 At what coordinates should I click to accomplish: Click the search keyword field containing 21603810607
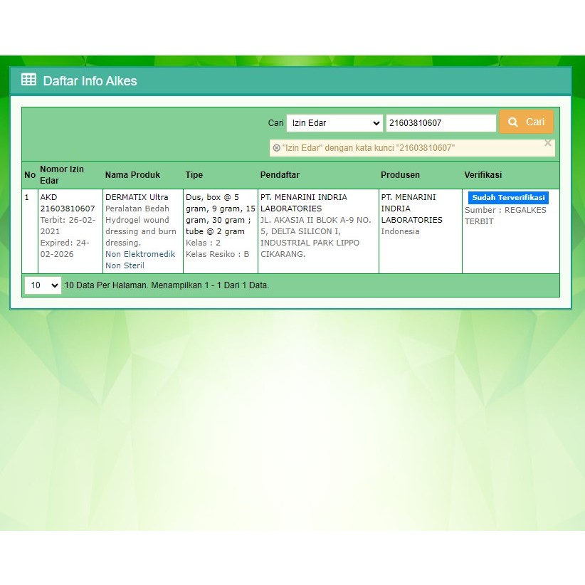[x=441, y=123]
